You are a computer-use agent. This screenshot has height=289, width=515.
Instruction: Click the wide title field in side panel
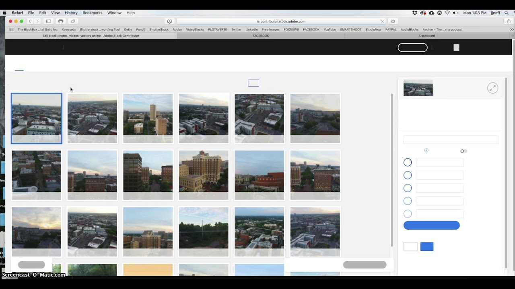tap(451, 140)
